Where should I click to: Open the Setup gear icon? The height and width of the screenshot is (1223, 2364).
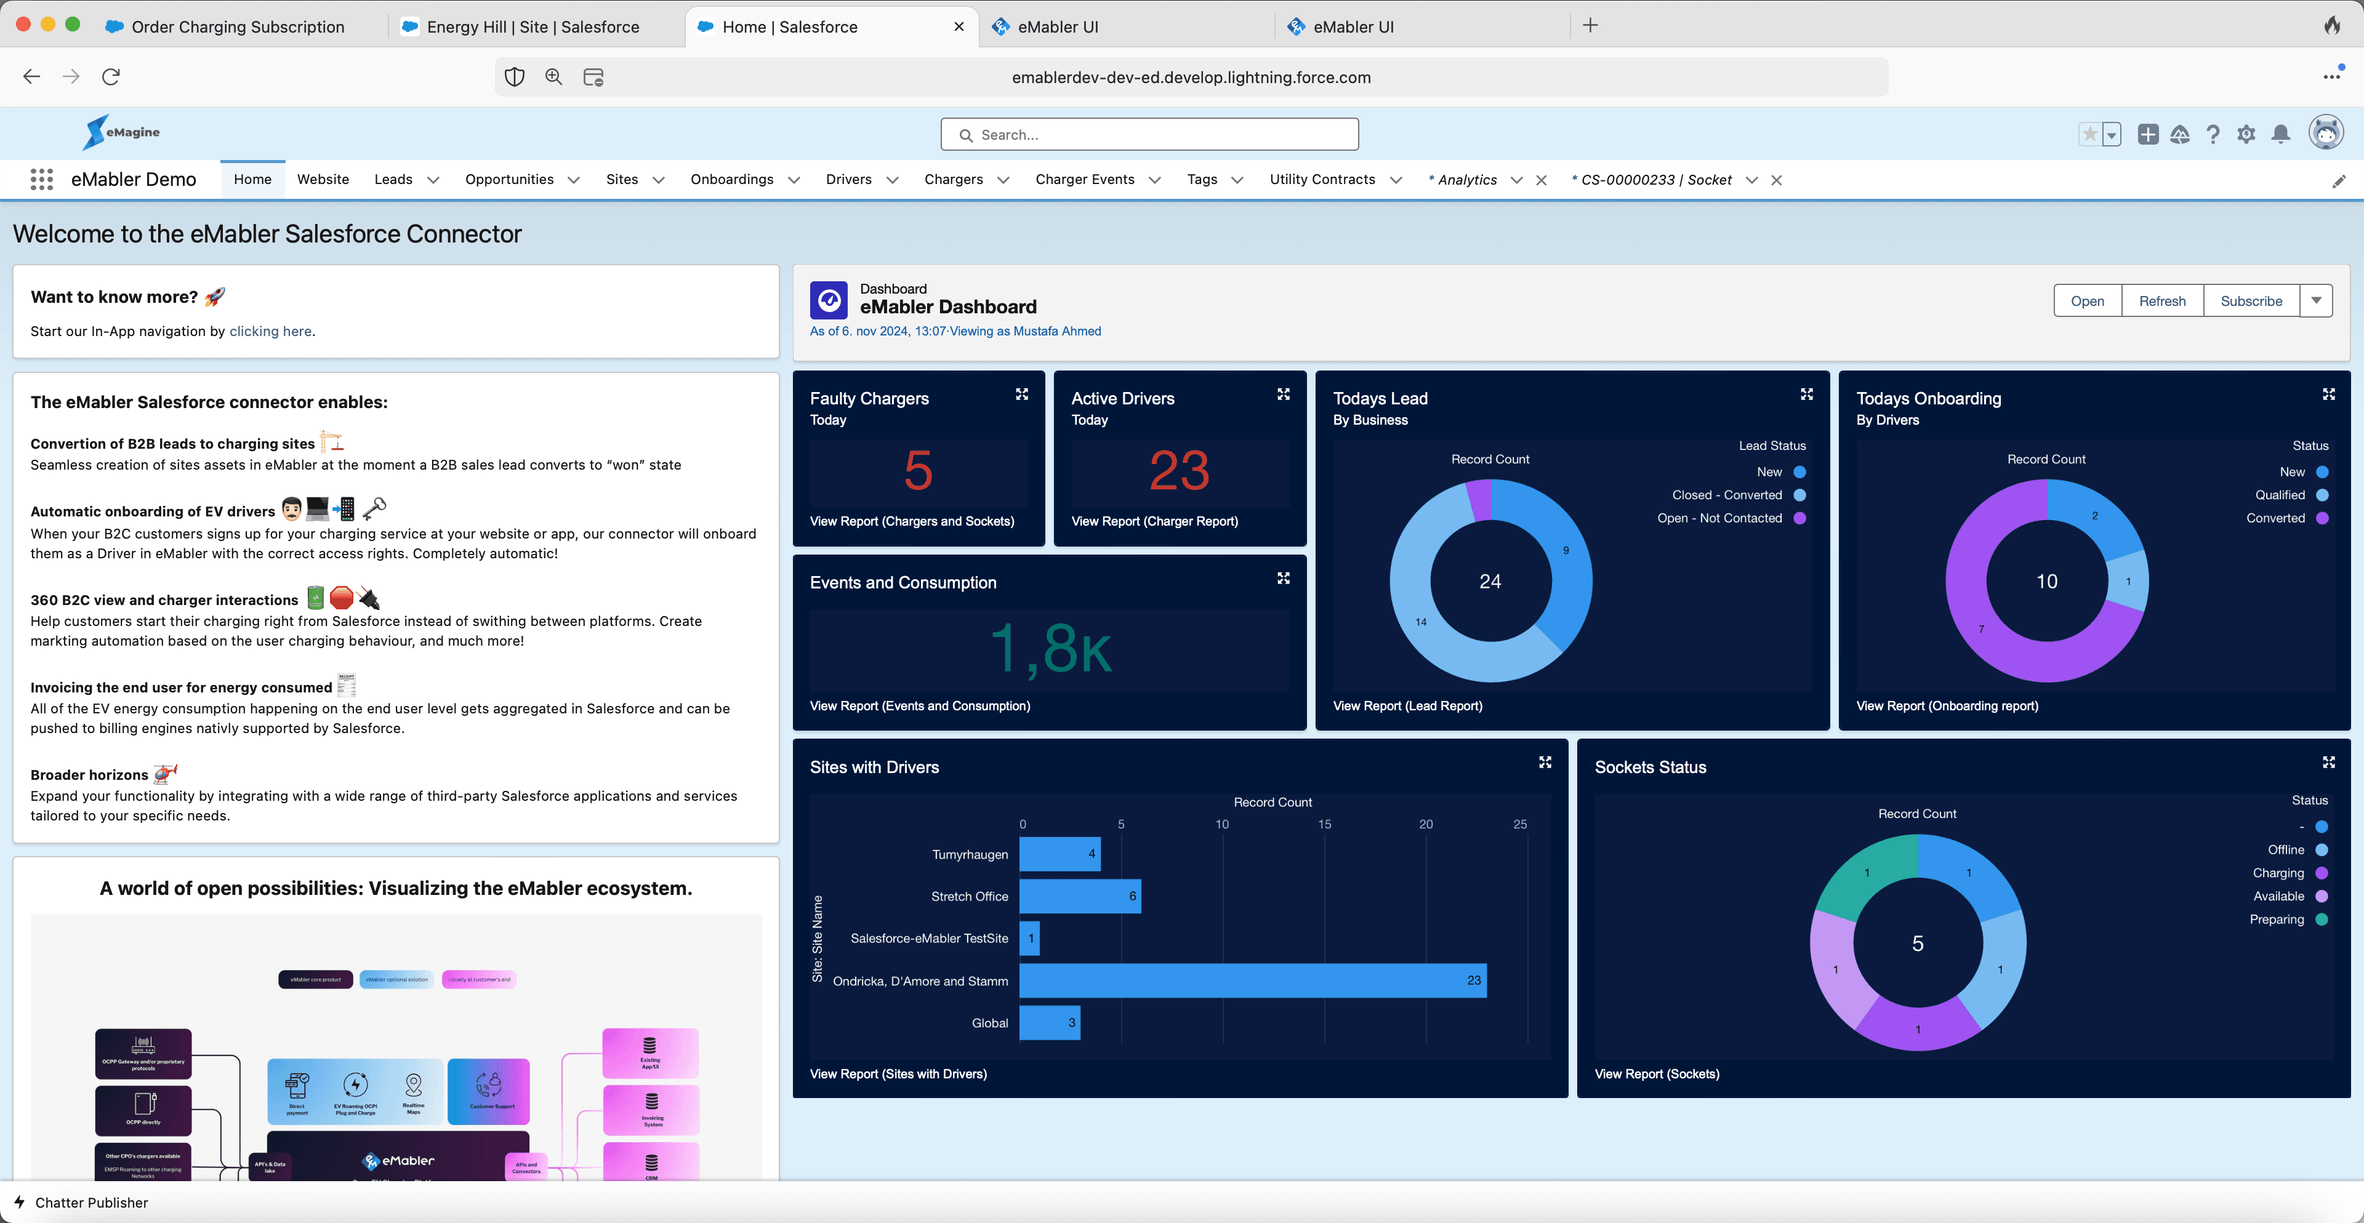pos(2246,135)
